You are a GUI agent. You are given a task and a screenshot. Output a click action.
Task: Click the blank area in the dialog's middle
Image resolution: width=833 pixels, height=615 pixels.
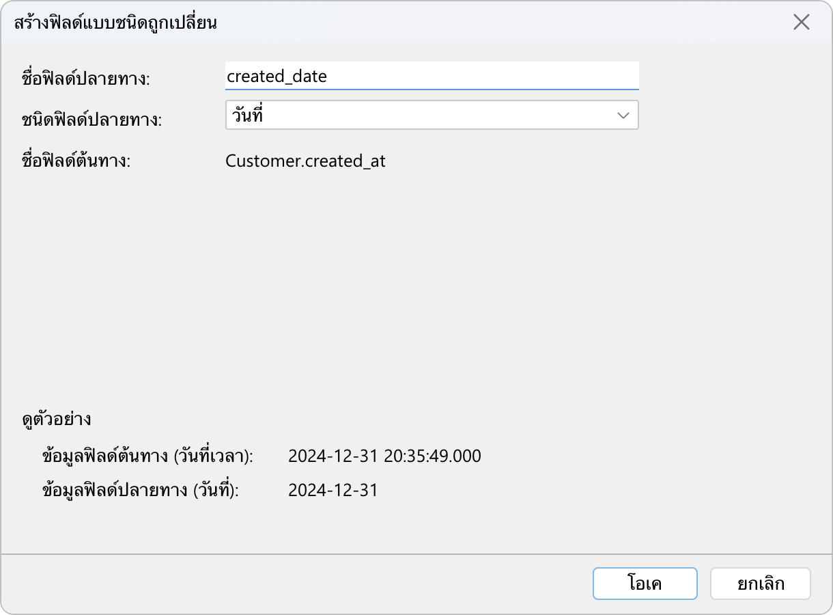click(x=416, y=287)
